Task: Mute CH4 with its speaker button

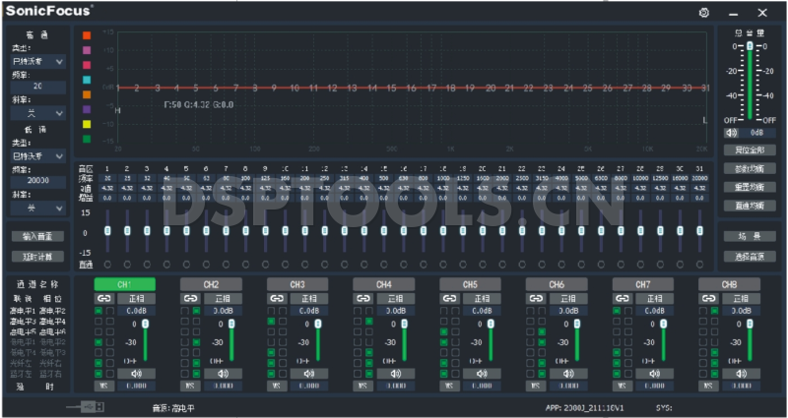Action: [x=396, y=374]
